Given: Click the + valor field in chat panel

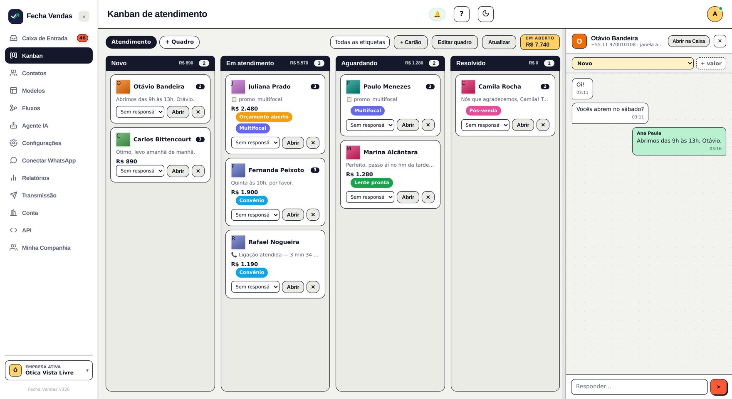Looking at the screenshot, I should pos(711,64).
